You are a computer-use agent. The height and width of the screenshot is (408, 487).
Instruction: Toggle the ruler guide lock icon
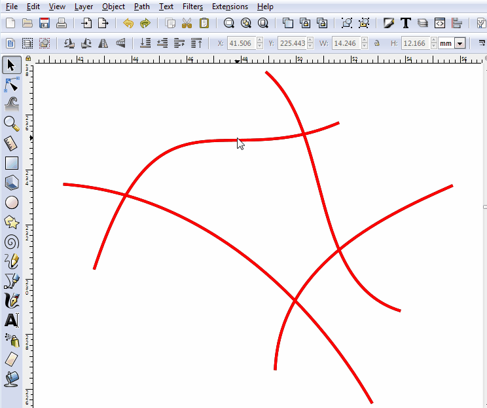pos(28,58)
